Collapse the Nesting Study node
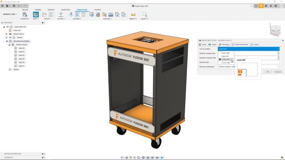285x160 pixels. click(9, 44)
